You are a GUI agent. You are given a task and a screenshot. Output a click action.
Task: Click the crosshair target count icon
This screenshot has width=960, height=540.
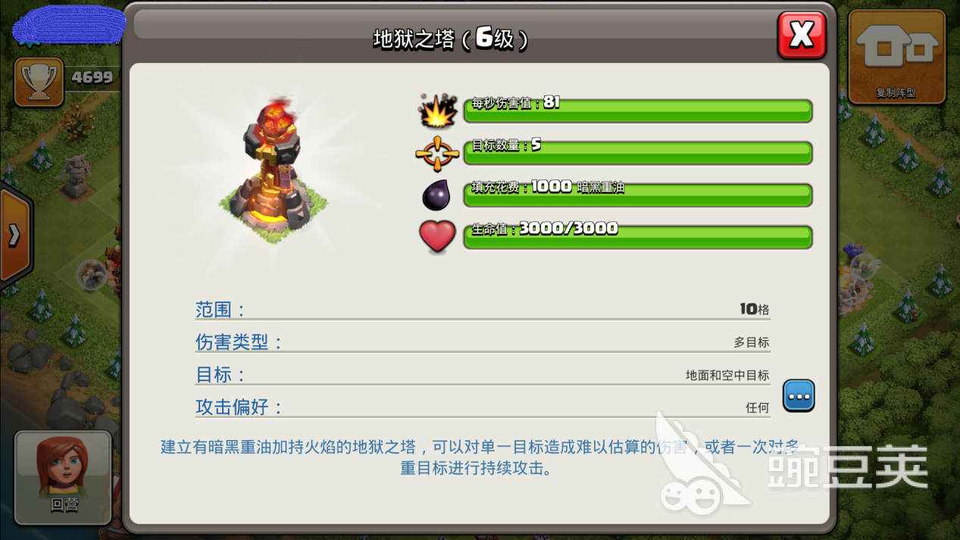click(x=437, y=154)
